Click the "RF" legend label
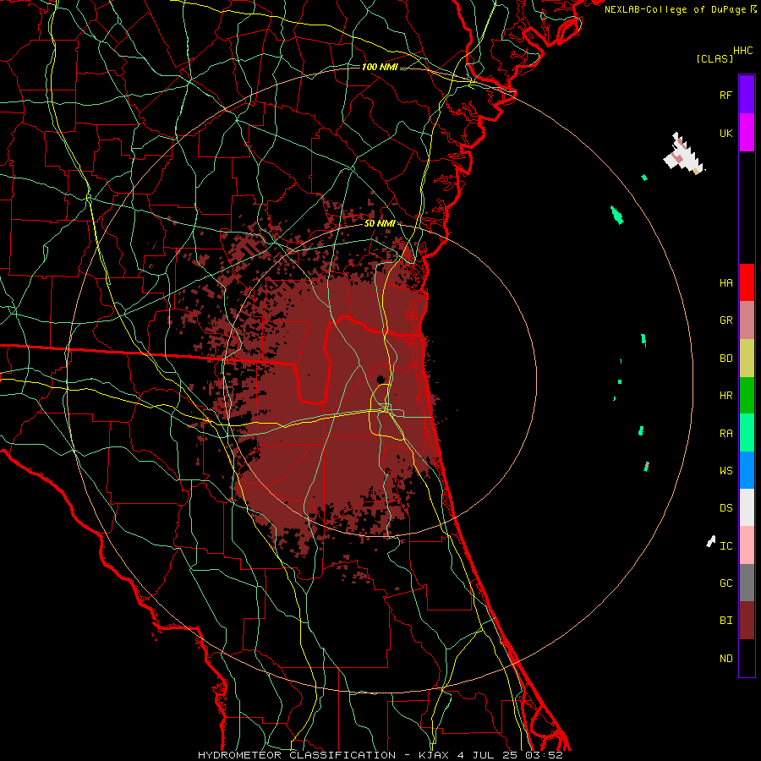This screenshot has height=761, width=761. 725,95
